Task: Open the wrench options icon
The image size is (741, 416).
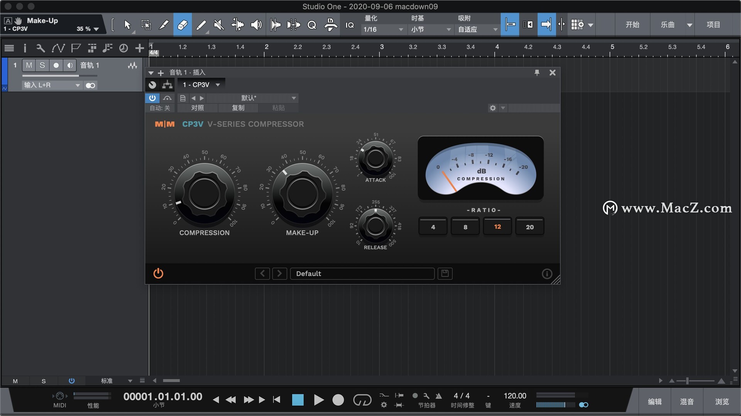Action: click(x=41, y=48)
